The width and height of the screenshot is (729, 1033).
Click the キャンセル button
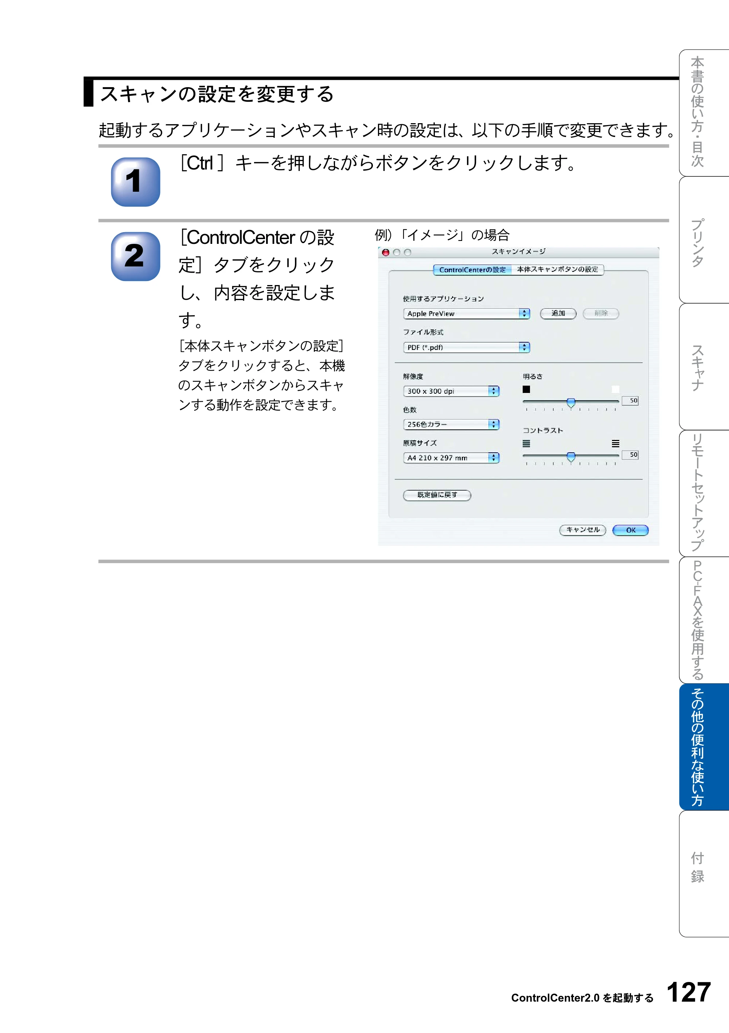coord(583,530)
